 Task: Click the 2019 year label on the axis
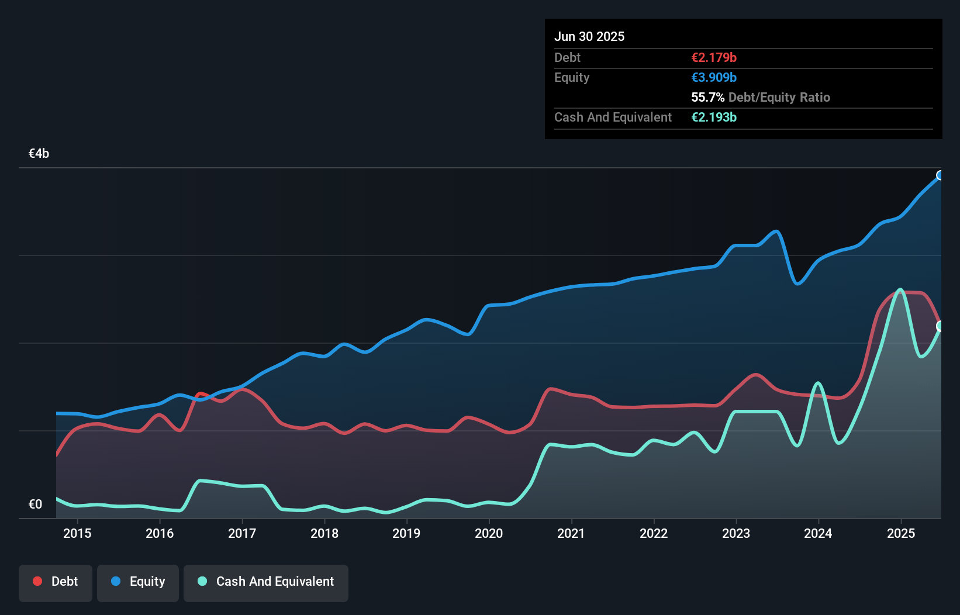(x=406, y=533)
